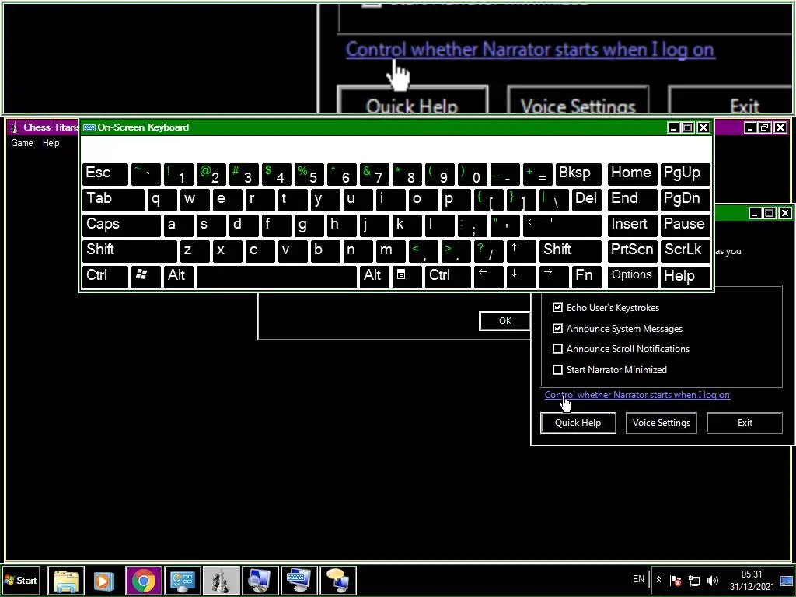The image size is (796, 597).
Task: Click the Insert key on keyboard
Action: coord(632,225)
